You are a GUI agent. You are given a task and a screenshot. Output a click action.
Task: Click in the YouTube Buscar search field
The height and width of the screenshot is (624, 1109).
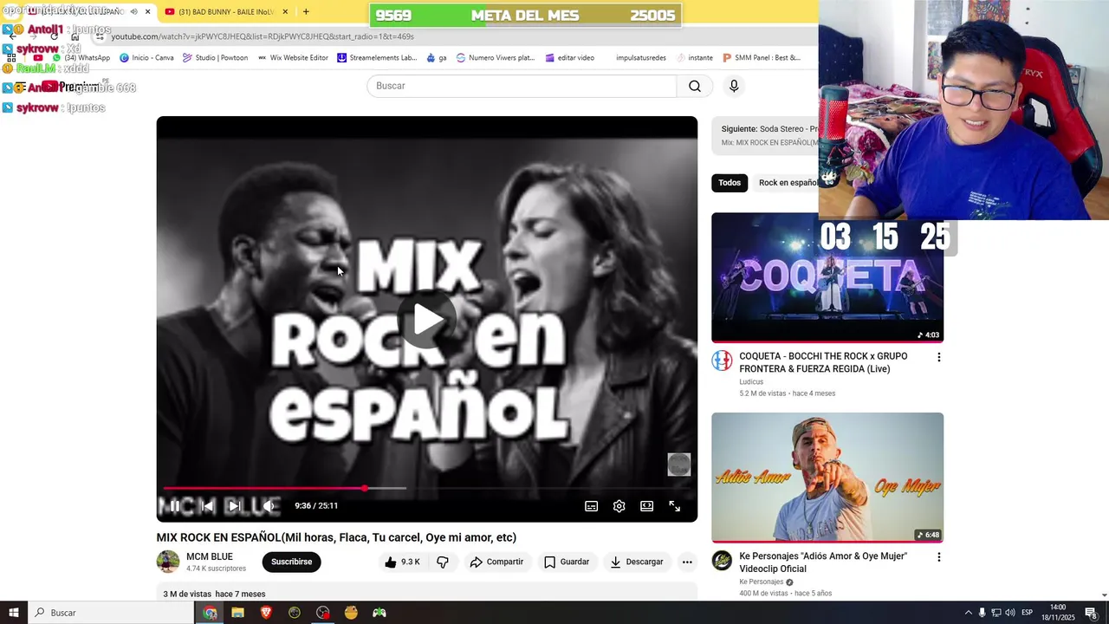pos(522,86)
